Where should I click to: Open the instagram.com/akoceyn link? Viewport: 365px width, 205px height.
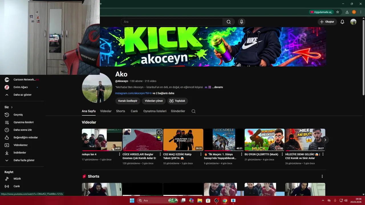point(133,93)
